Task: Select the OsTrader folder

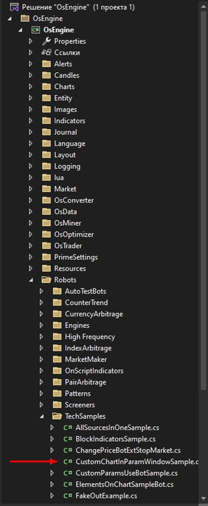Action: click(x=68, y=246)
